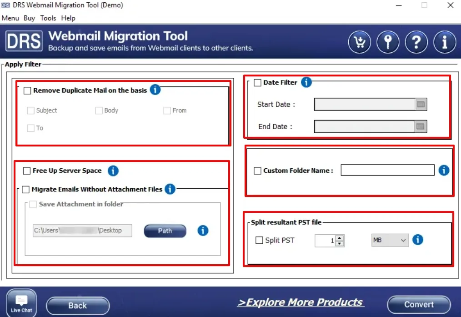Expand the MB size unit dropdown
This screenshot has height=317, width=461.
[390, 240]
